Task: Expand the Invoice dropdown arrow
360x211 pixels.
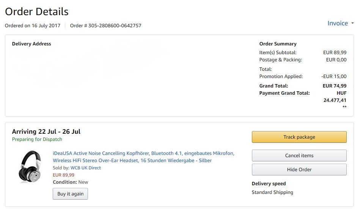Action: pyautogui.click(x=353, y=23)
